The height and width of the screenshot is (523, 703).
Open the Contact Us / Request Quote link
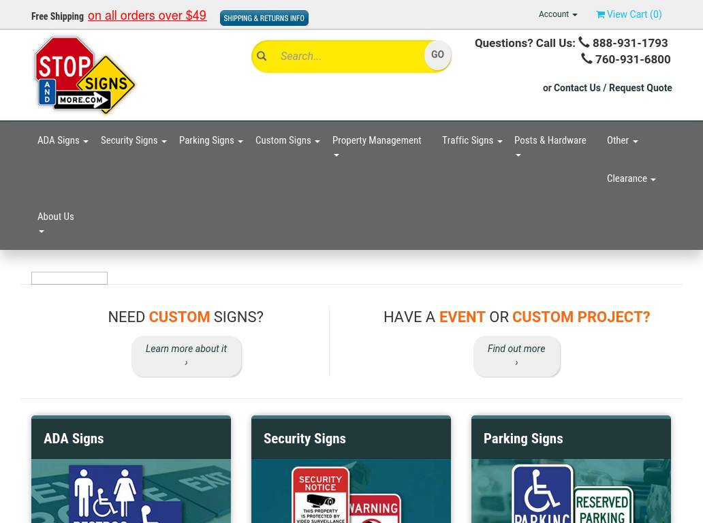612,88
